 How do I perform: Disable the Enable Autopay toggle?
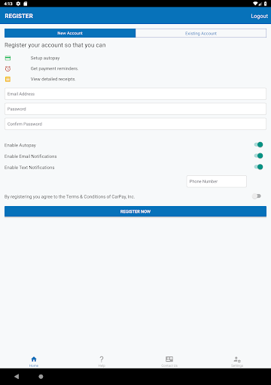(258, 144)
